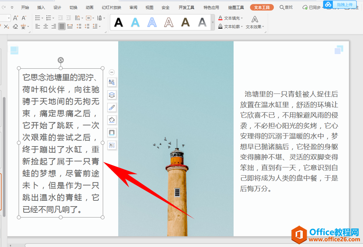Click the shape fill bucket icon
The height and width of the screenshot is (247, 363).
point(112,120)
